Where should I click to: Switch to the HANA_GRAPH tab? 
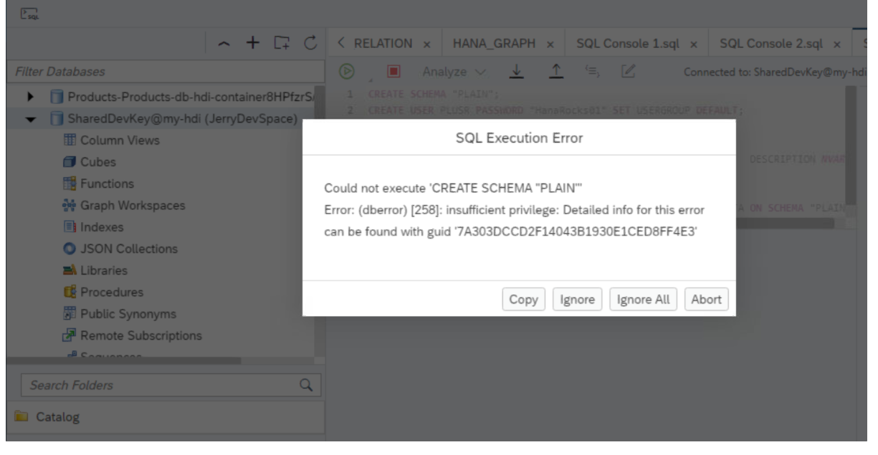[x=492, y=44]
